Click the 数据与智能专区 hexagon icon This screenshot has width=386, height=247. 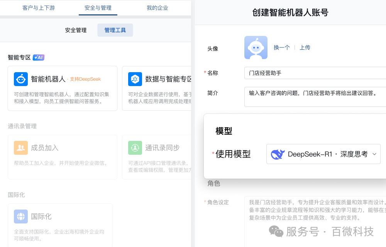[135, 79]
